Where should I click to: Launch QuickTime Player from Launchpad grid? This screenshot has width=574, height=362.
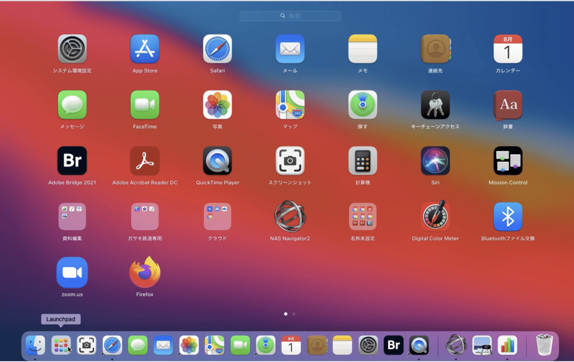(218, 160)
